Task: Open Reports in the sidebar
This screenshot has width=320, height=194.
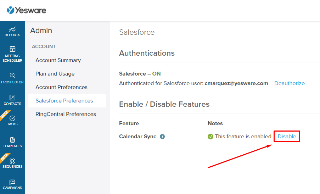Action: coord(12,32)
